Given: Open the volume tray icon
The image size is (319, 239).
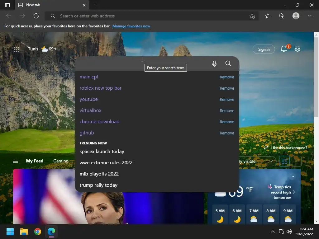Looking at the screenshot, I should (x=289, y=232).
